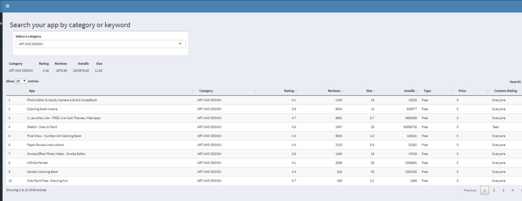This screenshot has height=201, width=522.
Task: Select the Kids Paint Free - Drawing Fun row
Action: click(x=264, y=181)
